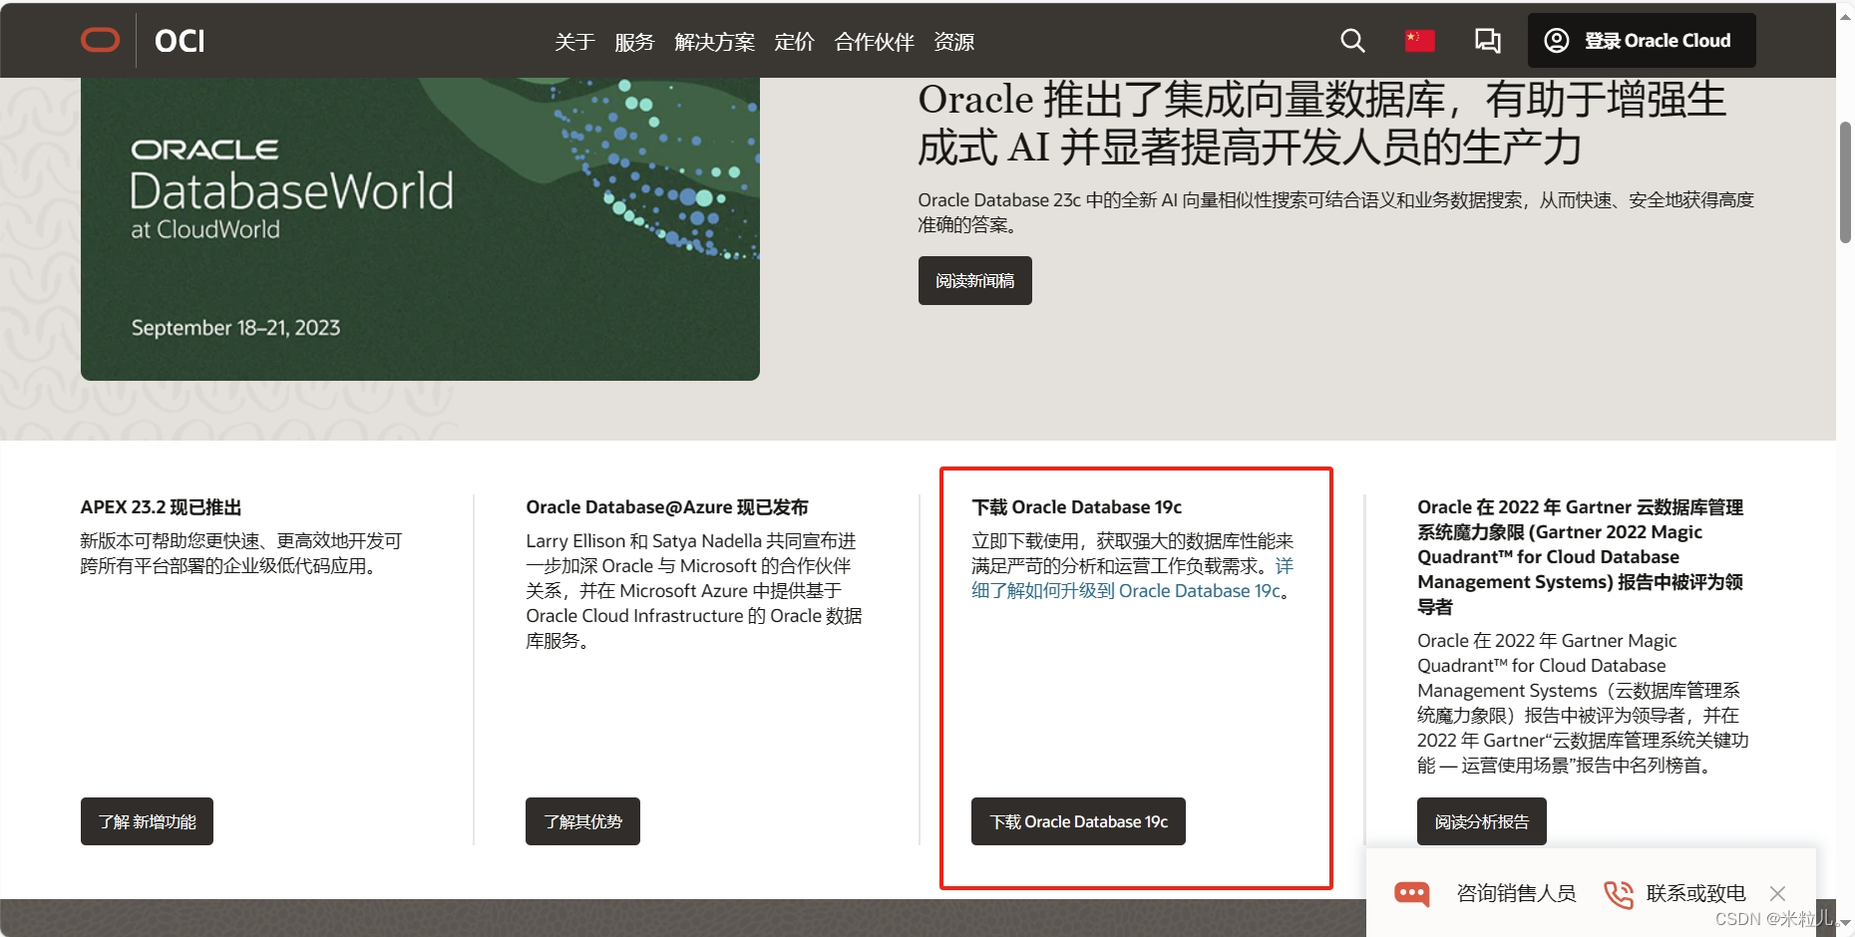Click the Oracle DatabaseWorld banner image

pos(420,228)
